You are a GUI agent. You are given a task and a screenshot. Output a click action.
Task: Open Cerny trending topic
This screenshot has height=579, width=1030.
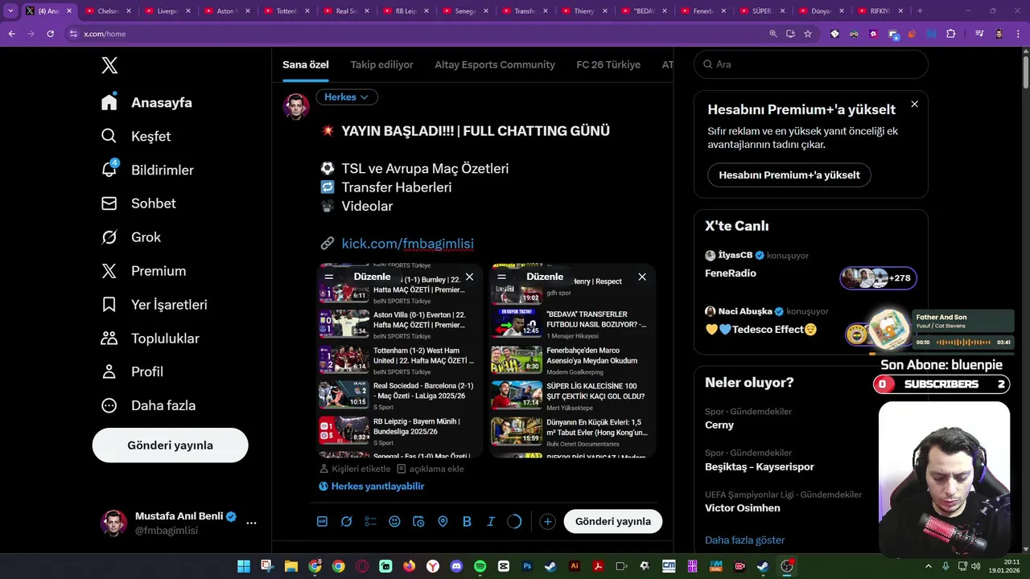tap(719, 425)
